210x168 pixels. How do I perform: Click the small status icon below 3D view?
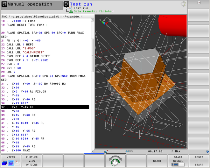pyautogui.click(x=106, y=151)
